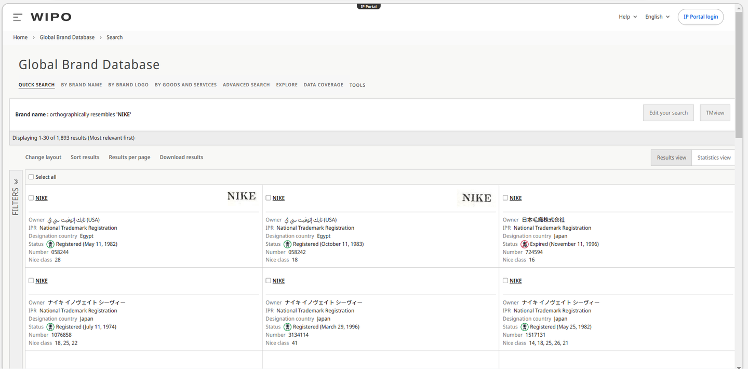This screenshot has height=369, width=748.
Task: Tick checkbox for NIKE record 058244
Action: click(x=31, y=197)
